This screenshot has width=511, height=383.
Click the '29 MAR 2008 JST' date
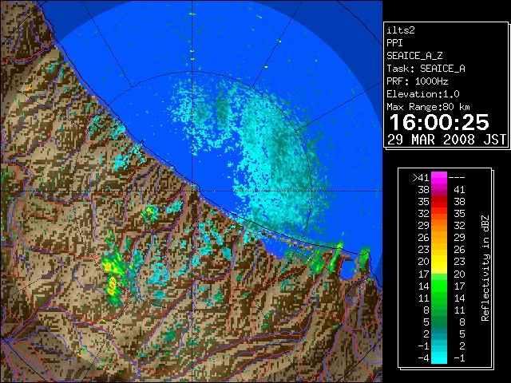446,140
